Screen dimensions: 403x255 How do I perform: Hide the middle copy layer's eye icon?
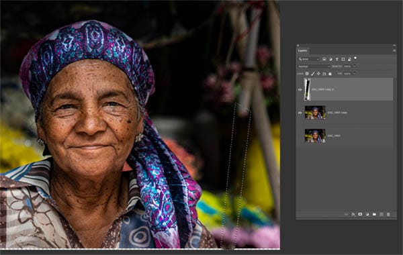point(300,113)
